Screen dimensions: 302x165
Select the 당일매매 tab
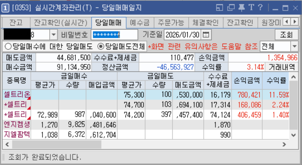109,23
